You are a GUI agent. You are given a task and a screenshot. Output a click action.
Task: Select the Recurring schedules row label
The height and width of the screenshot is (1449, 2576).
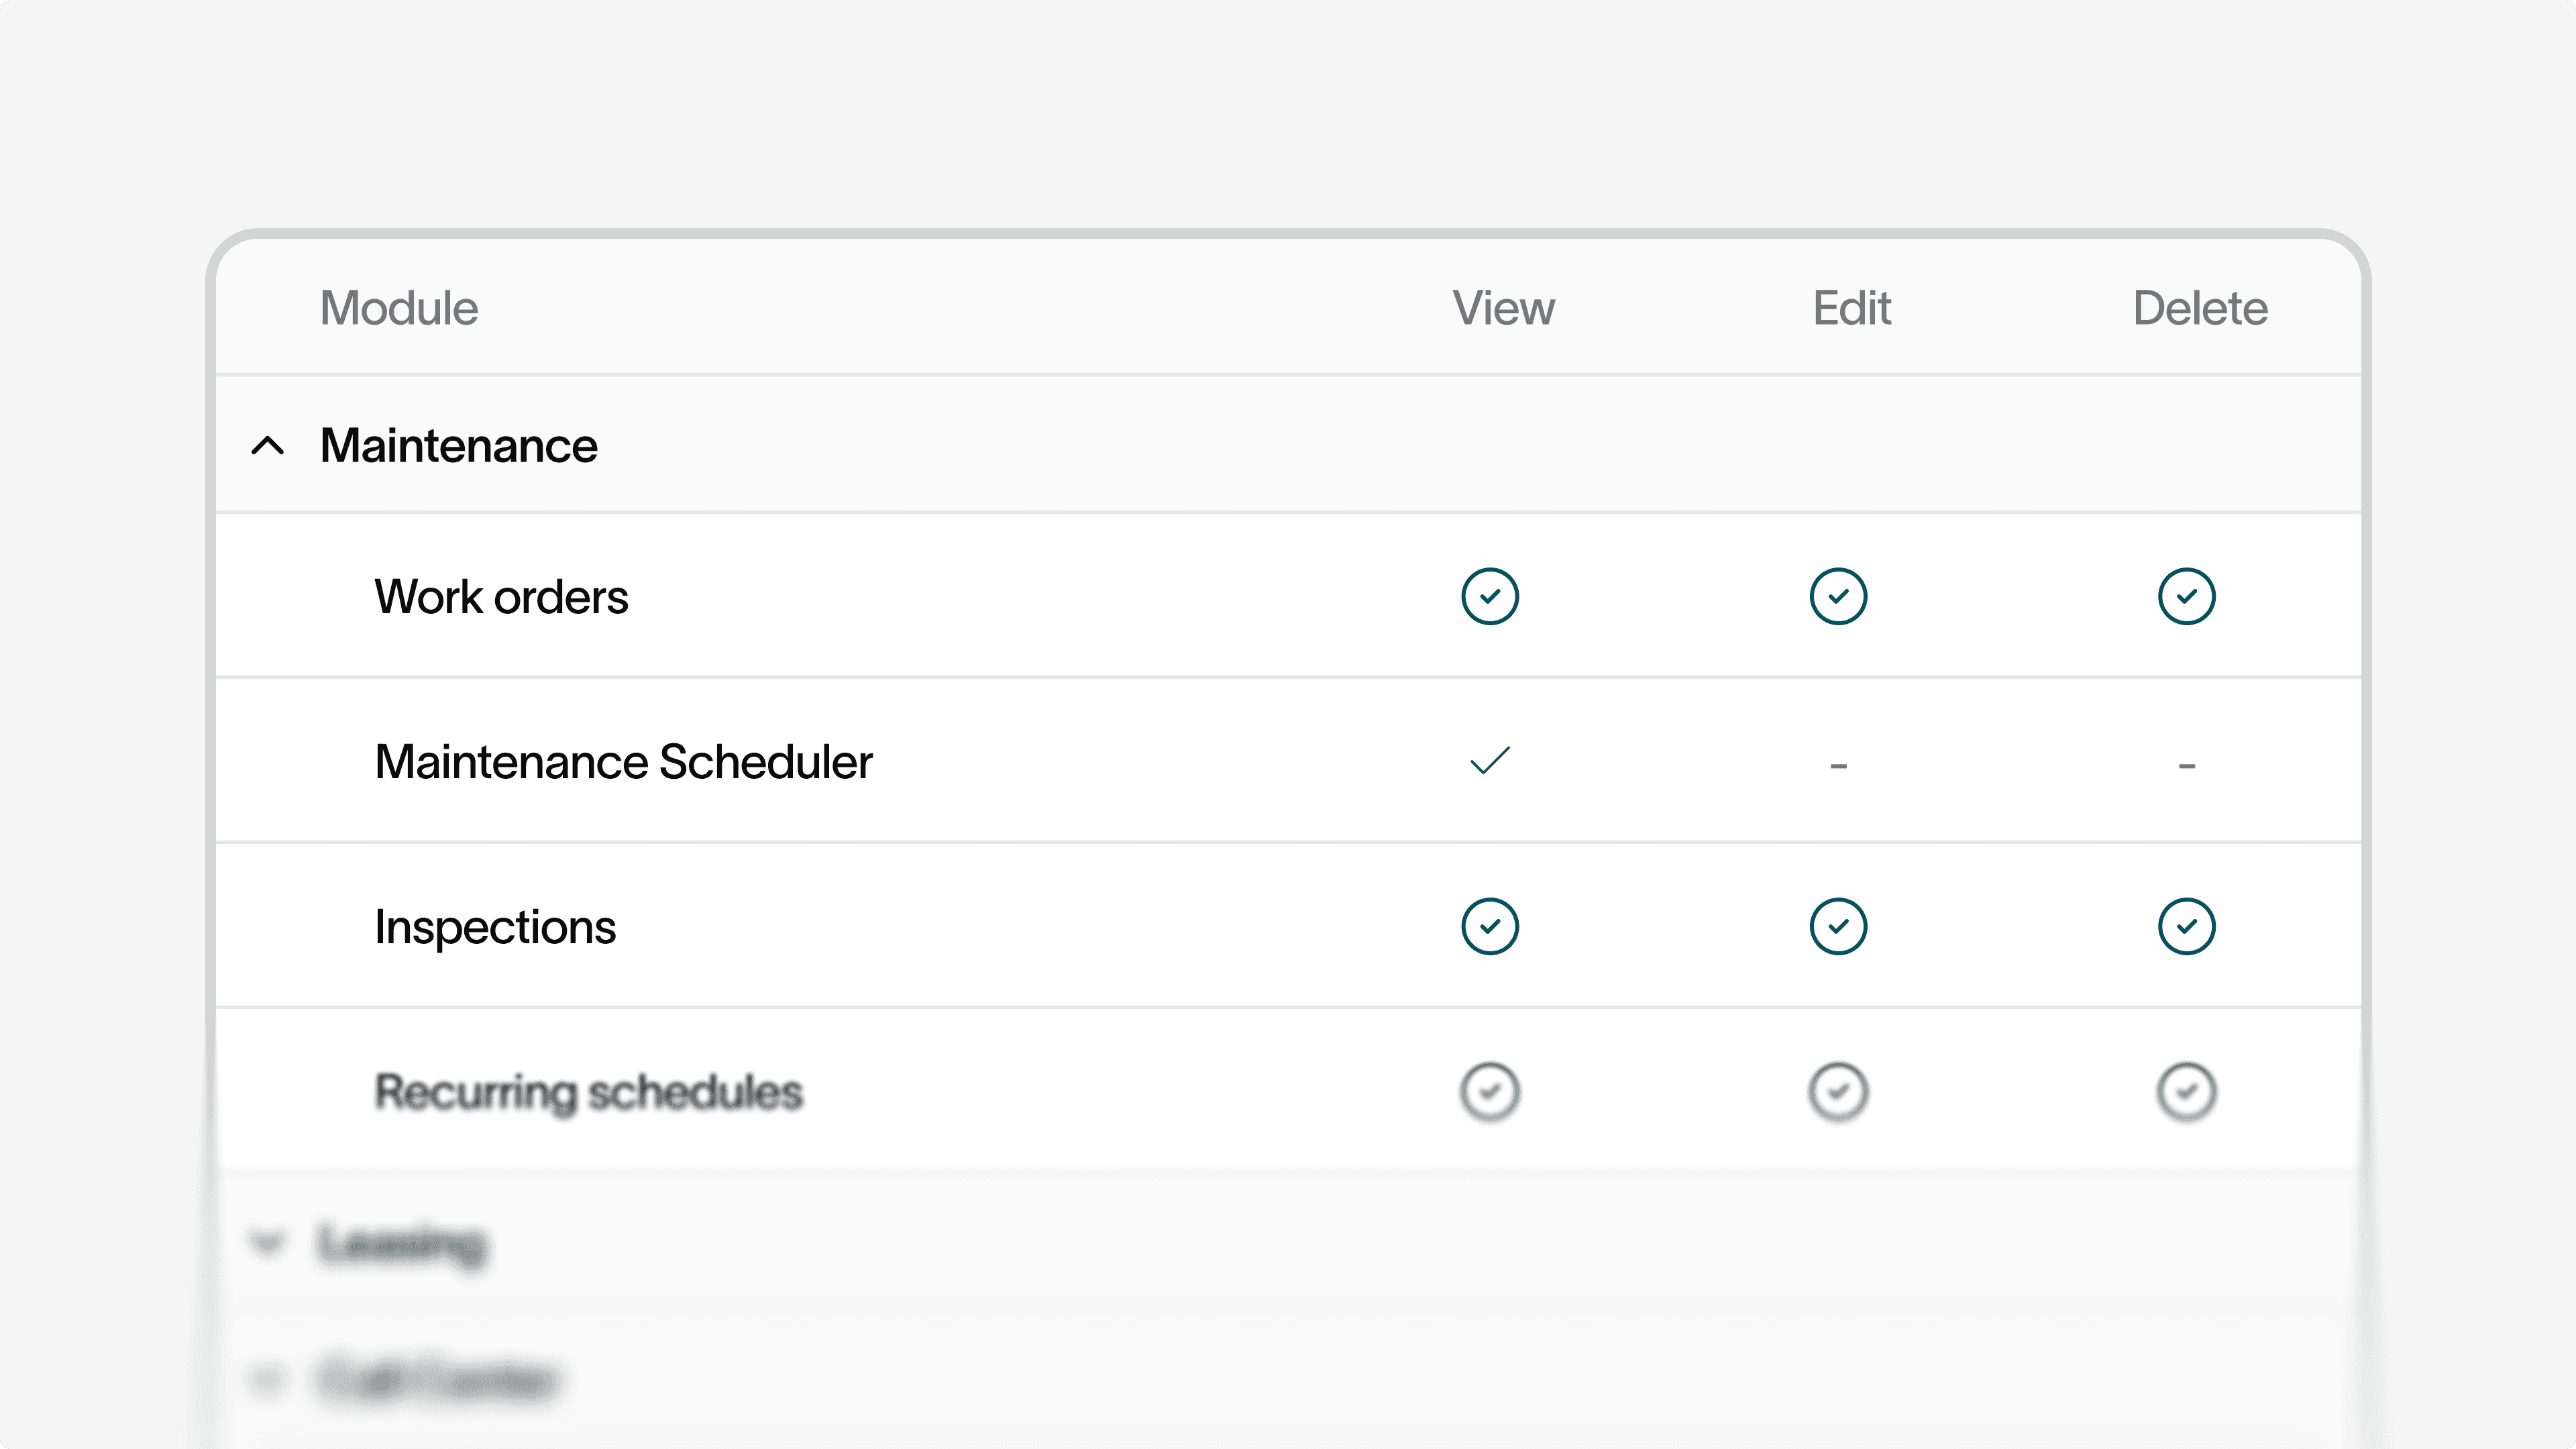(588, 1093)
